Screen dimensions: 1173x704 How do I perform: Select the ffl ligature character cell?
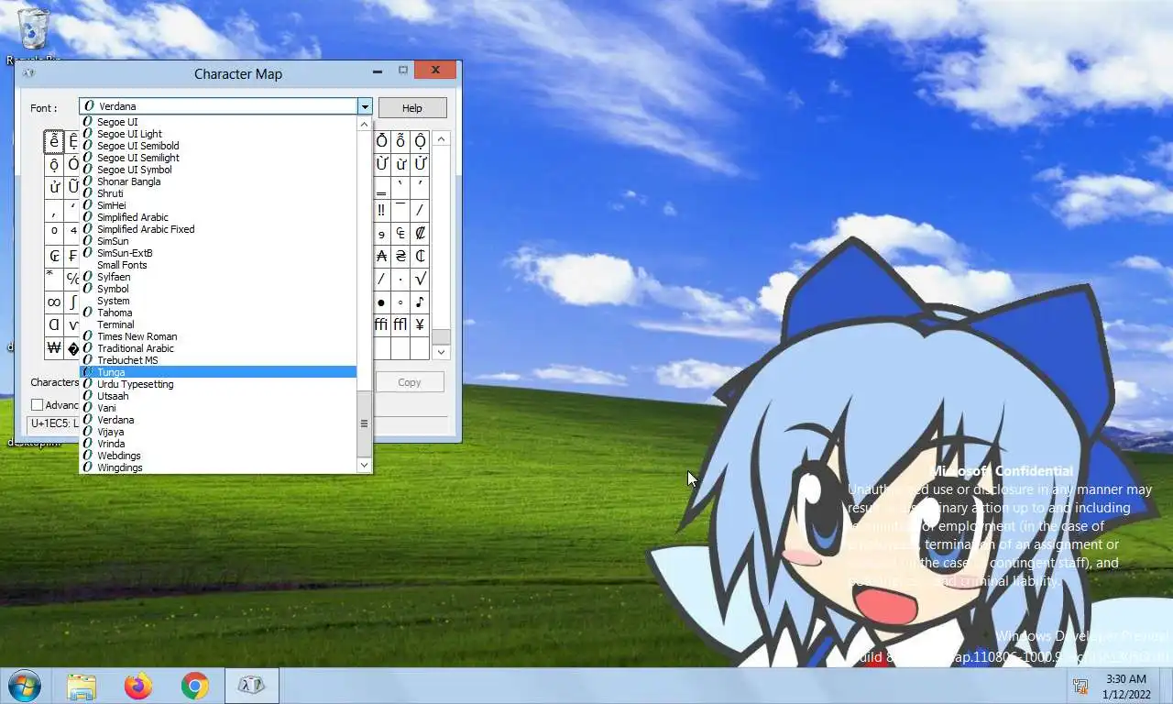point(400,324)
